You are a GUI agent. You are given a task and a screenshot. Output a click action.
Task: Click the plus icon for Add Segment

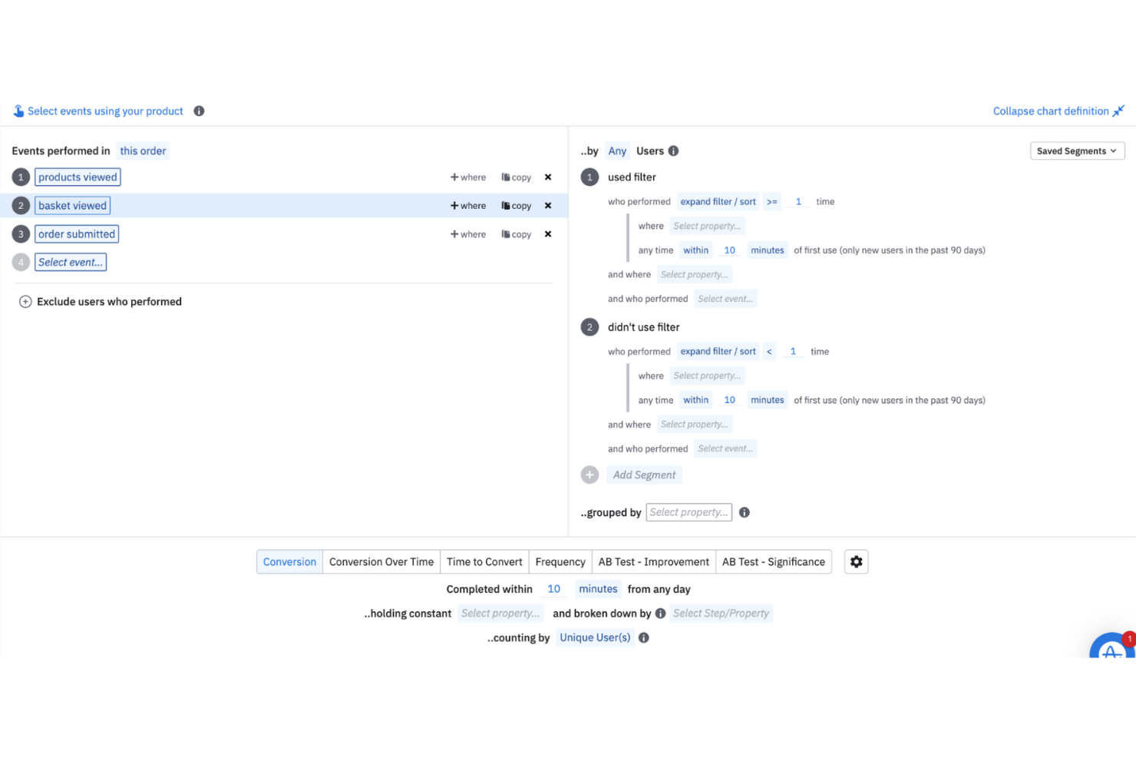[x=589, y=475]
